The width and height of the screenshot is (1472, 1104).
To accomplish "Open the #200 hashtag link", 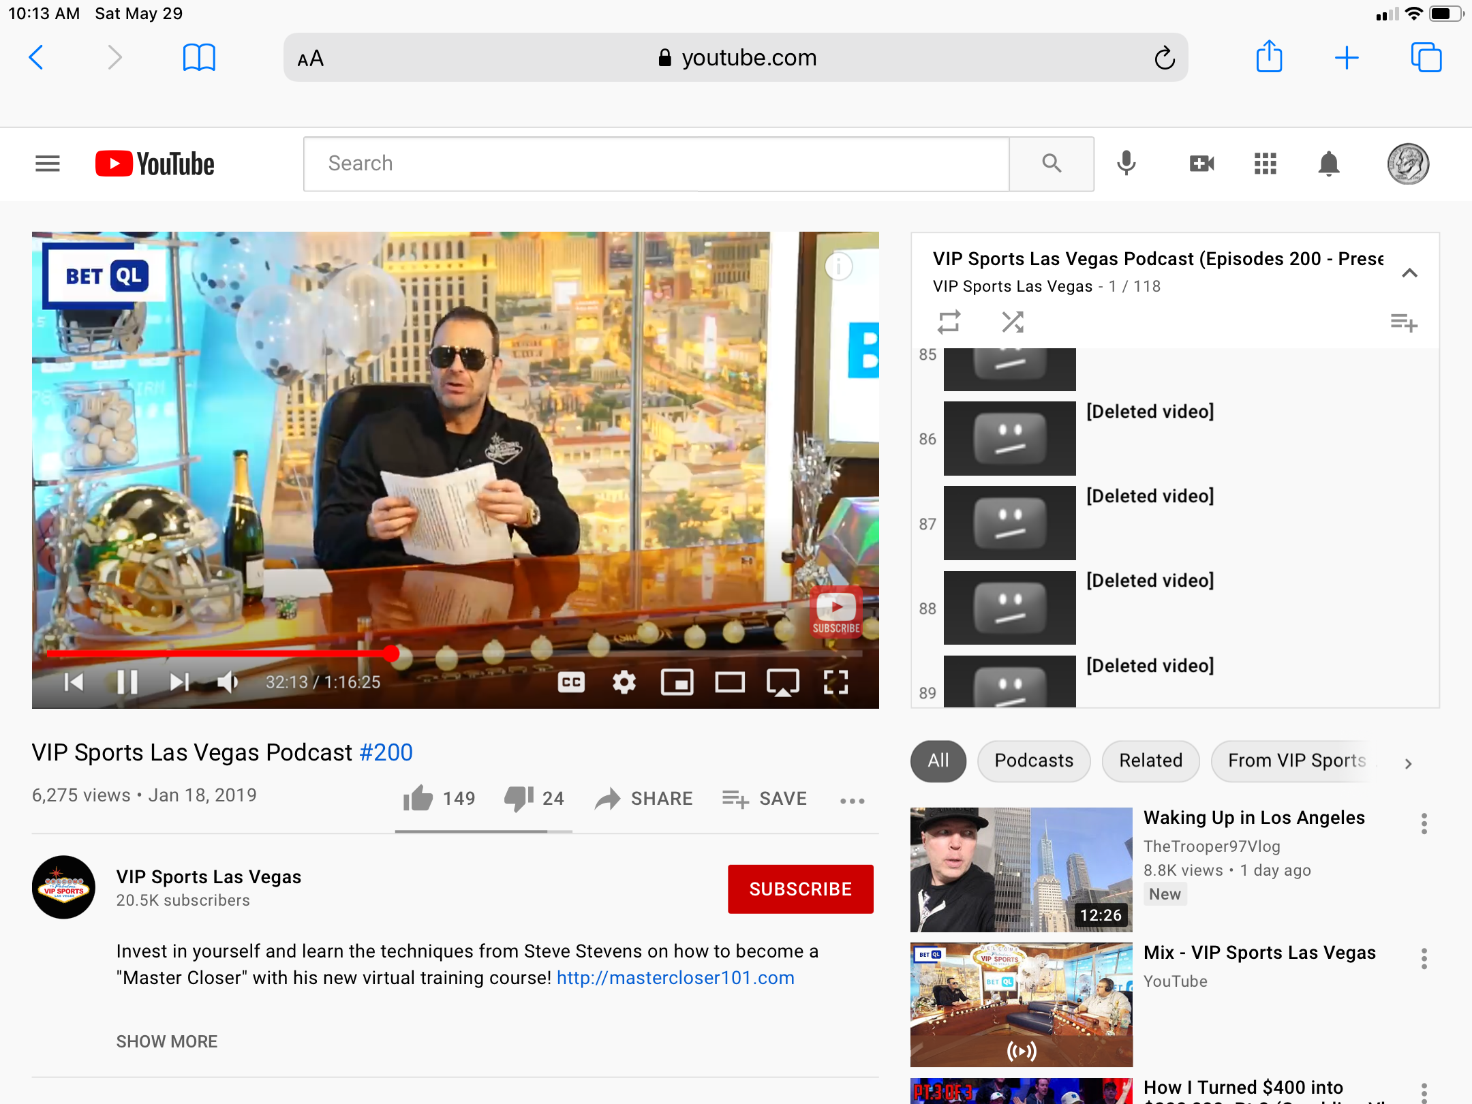I will pos(386,753).
